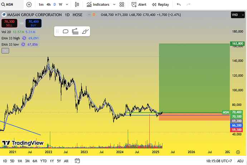Image resolution: width=247 pixels, height=165 pixels.
Task: Click the 70,300 SELL button
Action: [x=9, y=23]
